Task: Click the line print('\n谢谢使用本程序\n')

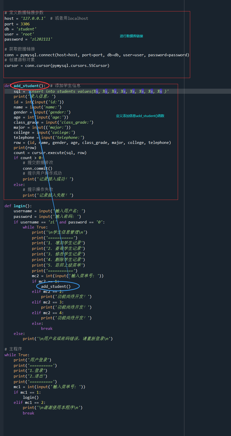Action: pos(53,408)
